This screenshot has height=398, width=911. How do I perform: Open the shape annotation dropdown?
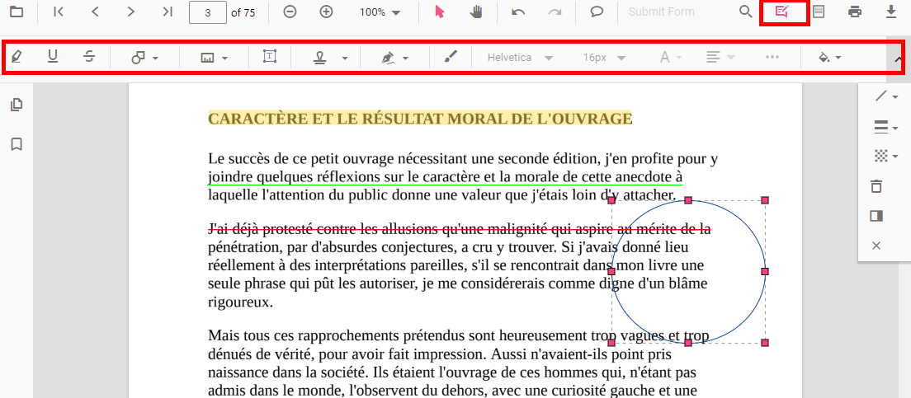[144, 58]
